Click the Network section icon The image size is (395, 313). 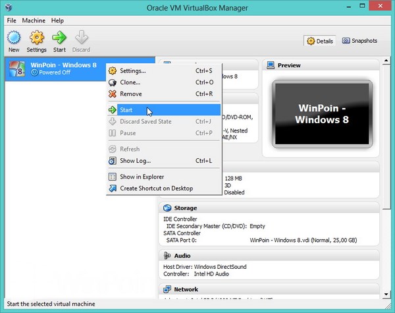(167, 289)
